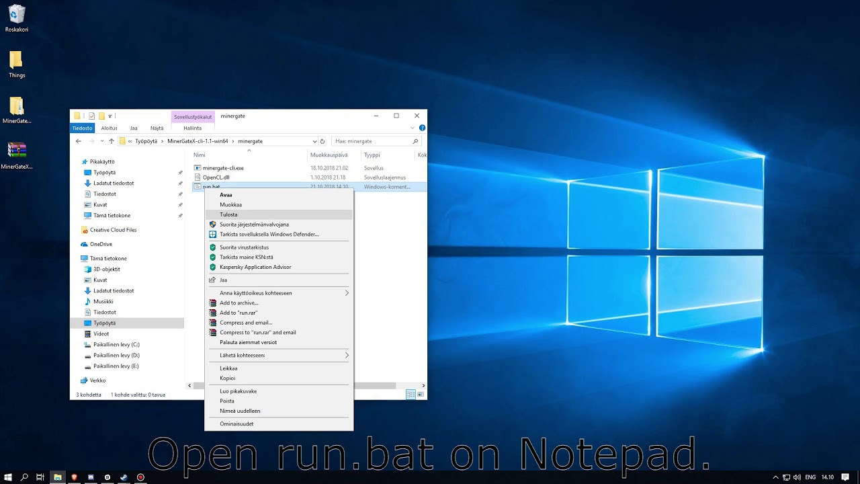Open the Hallinta ribbon tab
Screen dimensions: 860x484
(193, 128)
